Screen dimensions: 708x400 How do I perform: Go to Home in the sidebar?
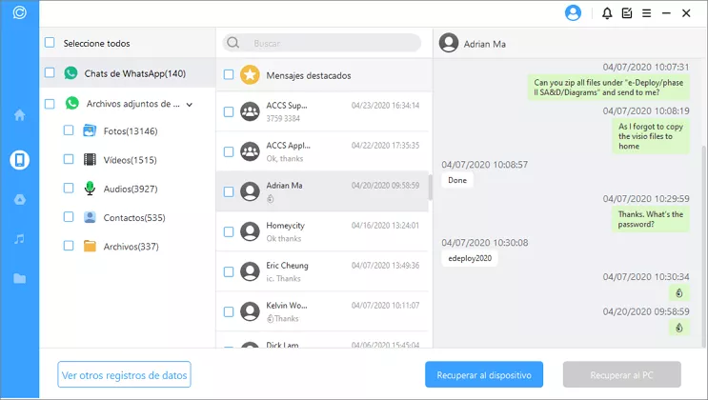pyautogui.click(x=19, y=115)
